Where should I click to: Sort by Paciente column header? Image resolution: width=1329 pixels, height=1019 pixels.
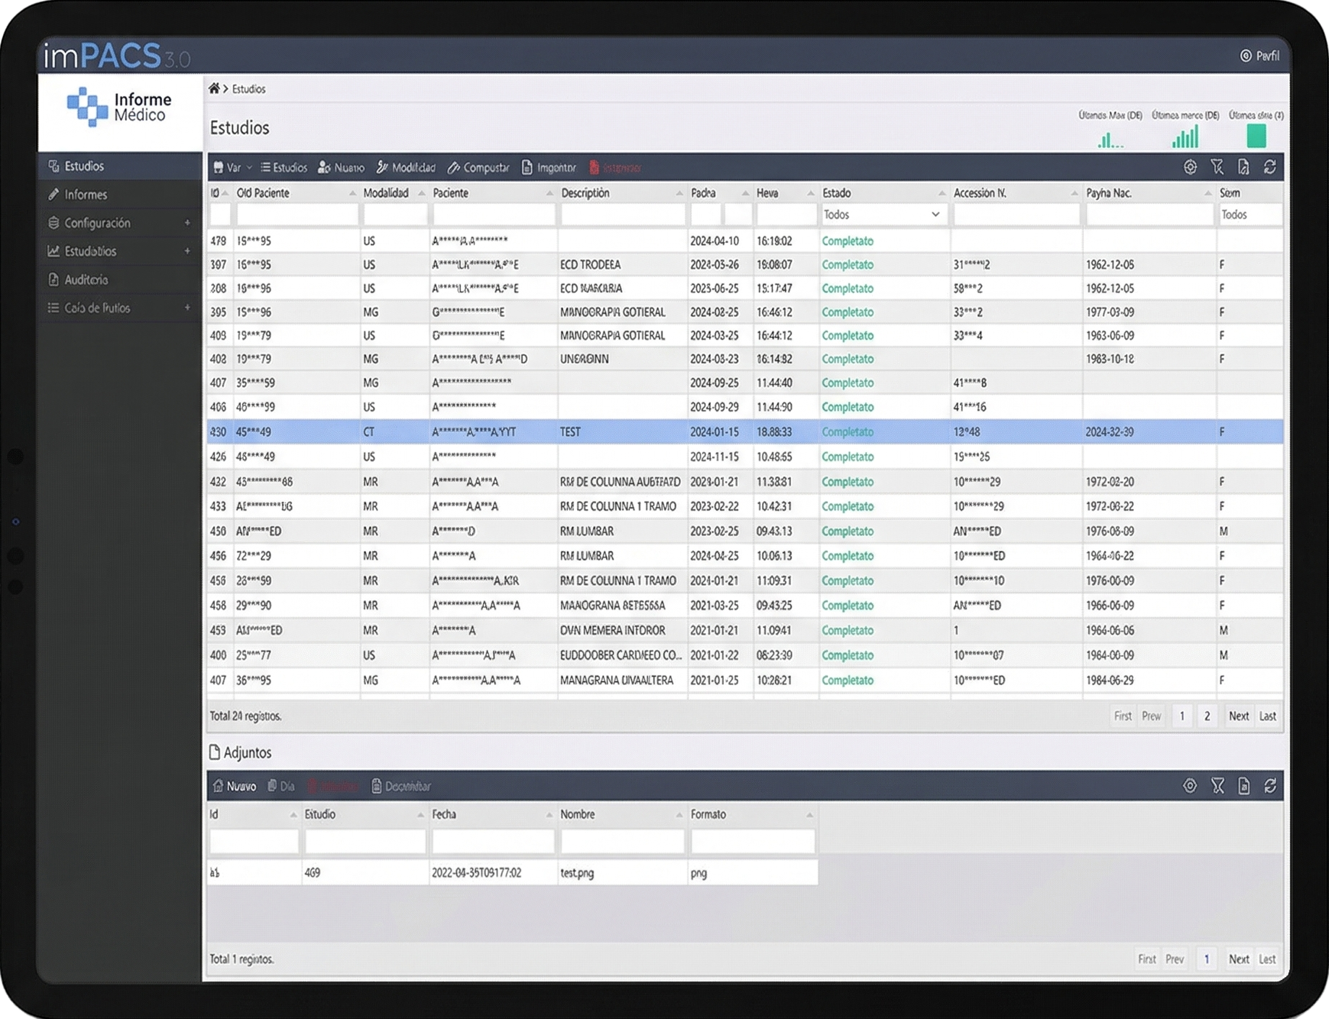(x=492, y=193)
